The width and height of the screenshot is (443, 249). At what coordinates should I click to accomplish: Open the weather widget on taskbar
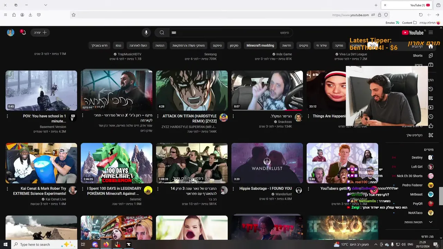[x=351, y=244]
